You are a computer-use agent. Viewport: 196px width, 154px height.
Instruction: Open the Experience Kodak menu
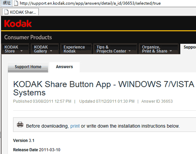coord(76,49)
